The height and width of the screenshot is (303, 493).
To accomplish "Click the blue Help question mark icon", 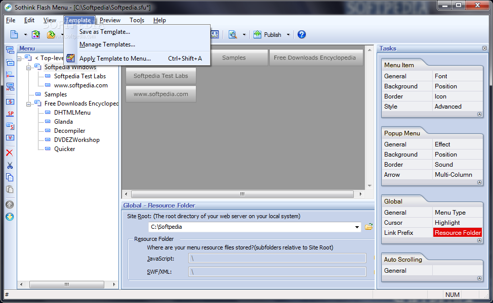I will (x=302, y=34).
